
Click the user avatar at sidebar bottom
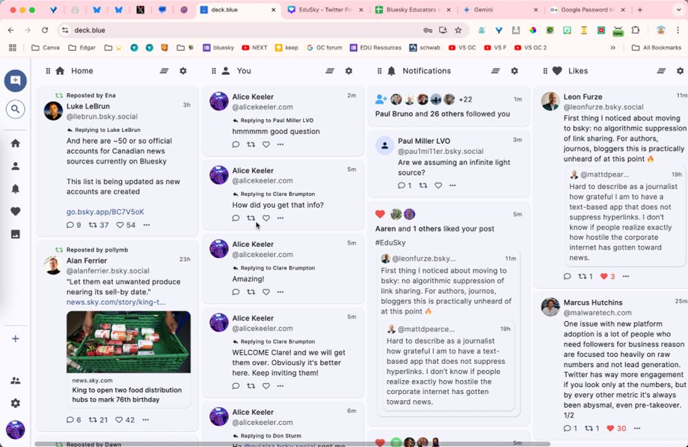[x=15, y=430]
